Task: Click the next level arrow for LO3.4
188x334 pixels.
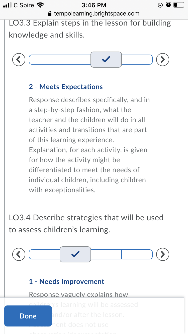Action: coord(162,254)
